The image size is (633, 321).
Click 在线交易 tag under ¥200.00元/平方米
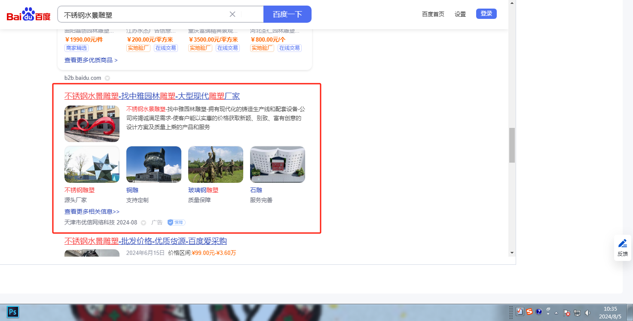coord(166,48)
